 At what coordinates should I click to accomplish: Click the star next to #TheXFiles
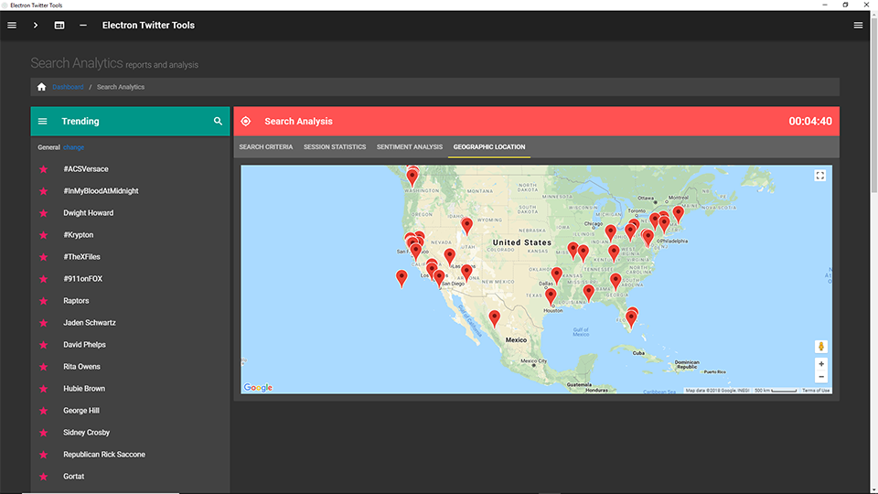(x=44, y=257)
